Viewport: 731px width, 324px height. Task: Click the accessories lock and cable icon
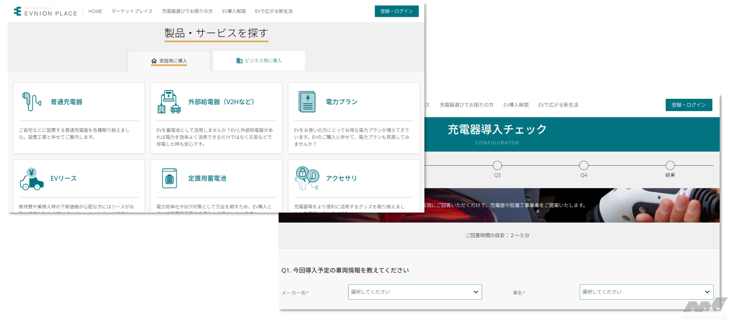[307, 178]
